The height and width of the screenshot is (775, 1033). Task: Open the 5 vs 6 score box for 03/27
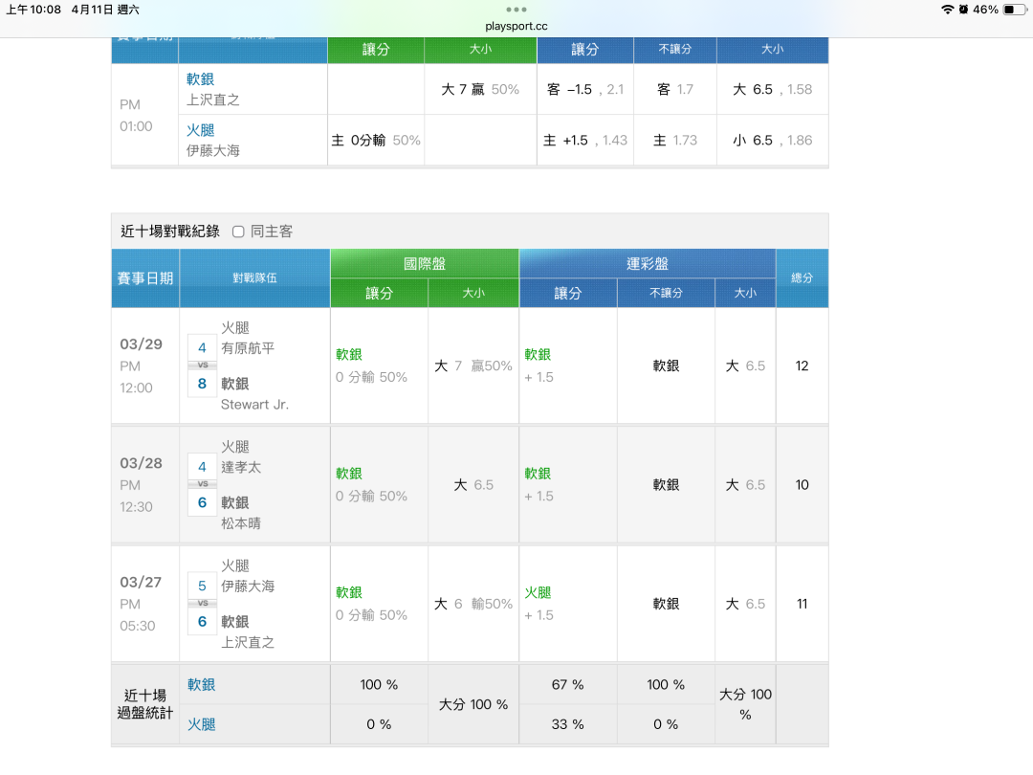click(202, 604)
